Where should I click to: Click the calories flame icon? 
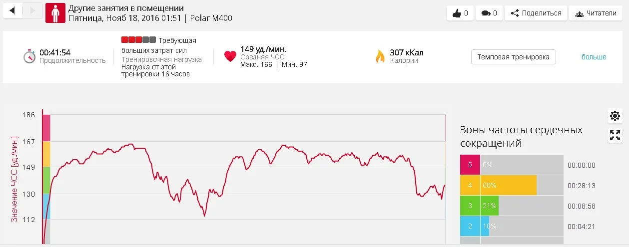pos(380,56)
